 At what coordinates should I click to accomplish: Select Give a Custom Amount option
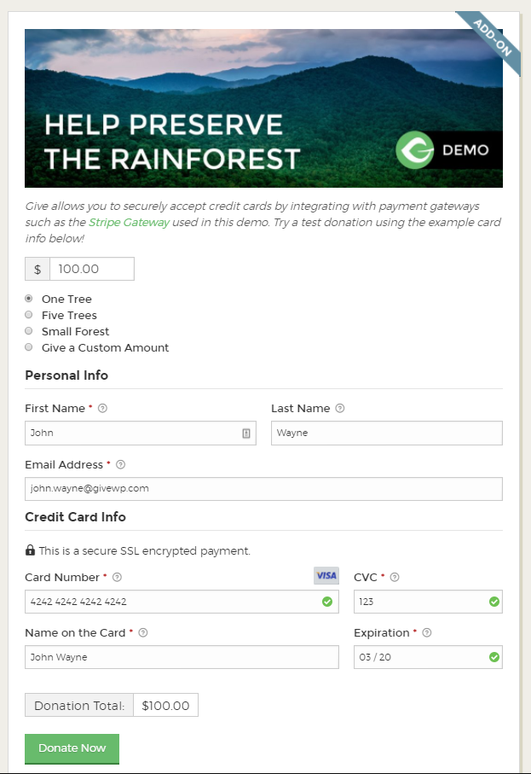tap(29, 347)
